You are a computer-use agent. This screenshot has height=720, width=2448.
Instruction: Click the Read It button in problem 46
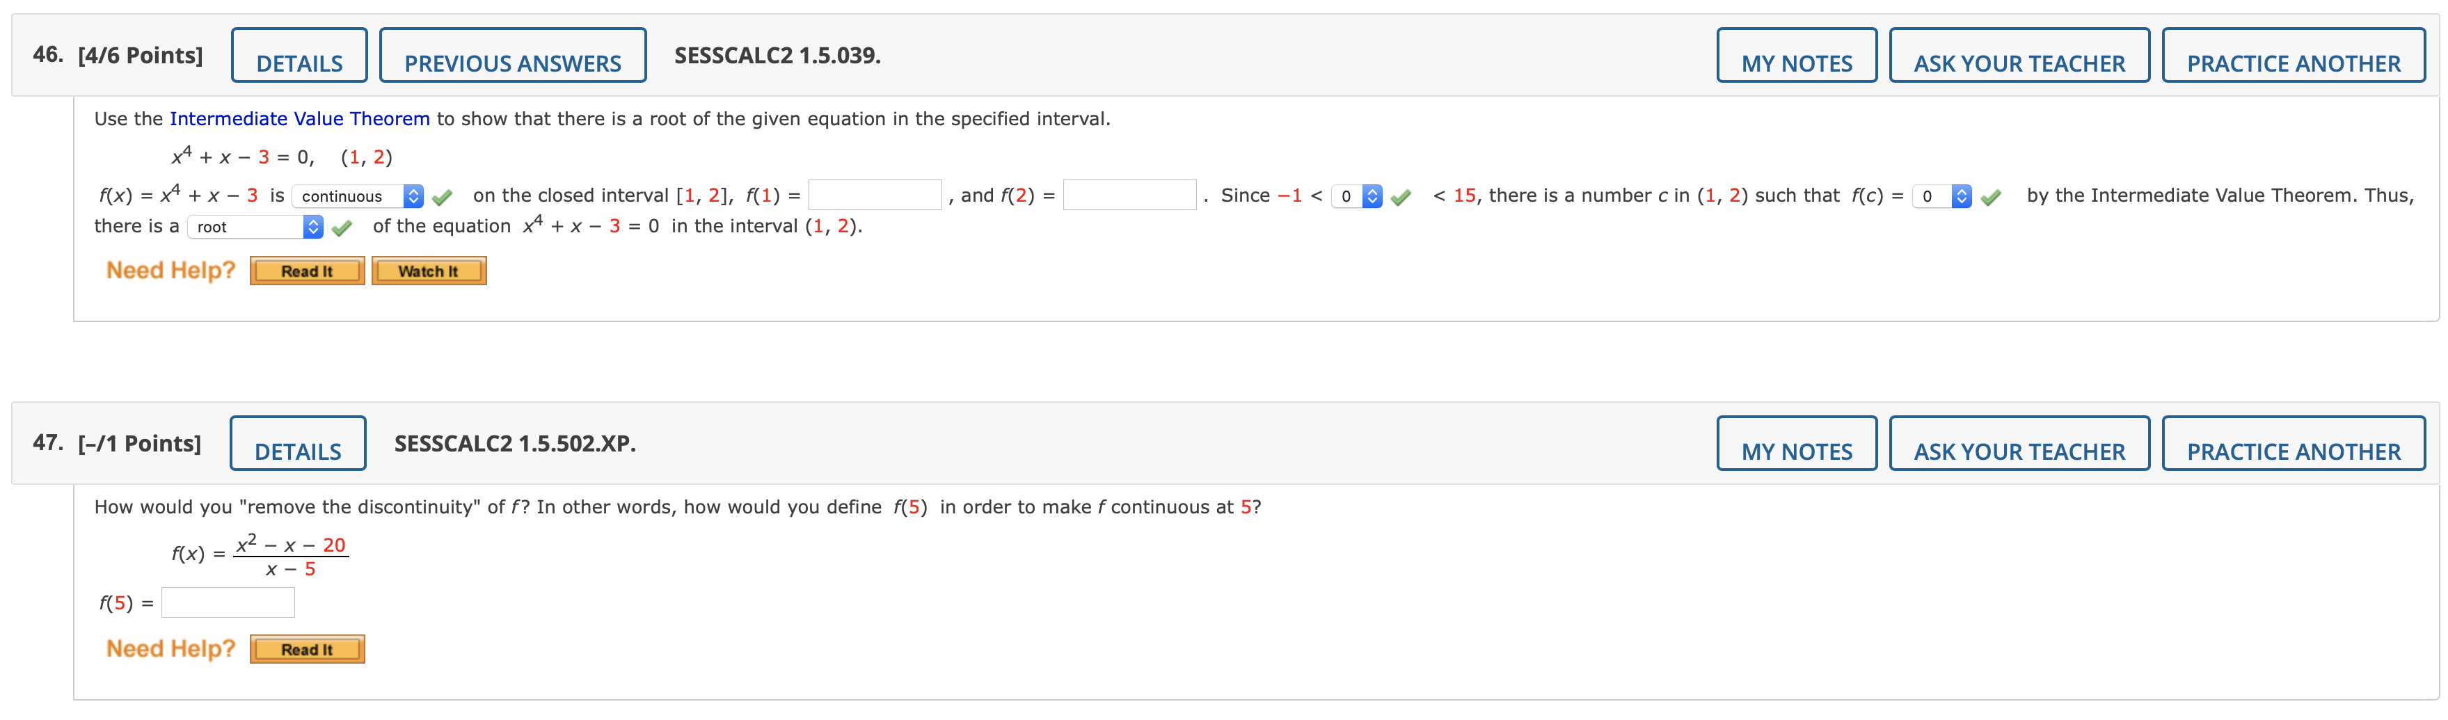pyautogui.click(x=306, y=271)
